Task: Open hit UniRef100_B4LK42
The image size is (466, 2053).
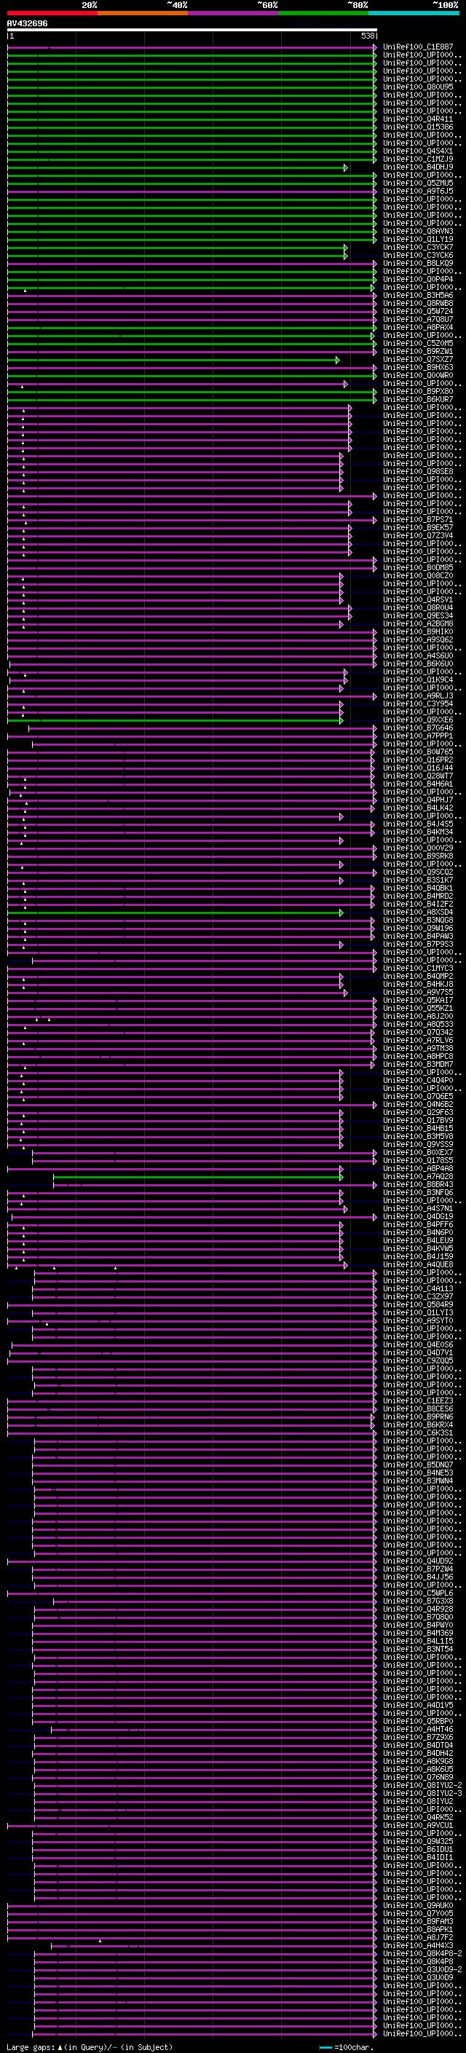Action: pos(418,808)
